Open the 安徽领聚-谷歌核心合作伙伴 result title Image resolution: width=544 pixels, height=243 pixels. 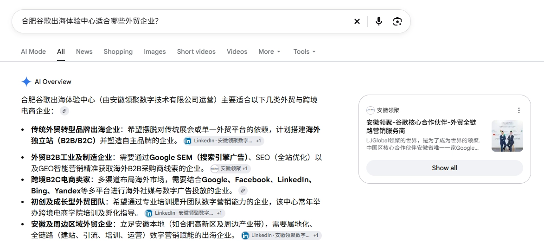[421, 127]
